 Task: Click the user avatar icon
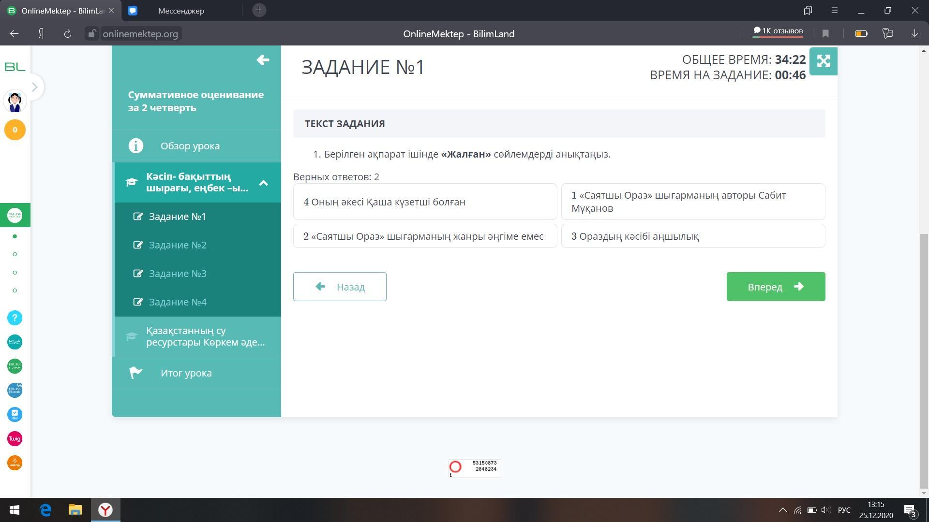tap(15, 102)
